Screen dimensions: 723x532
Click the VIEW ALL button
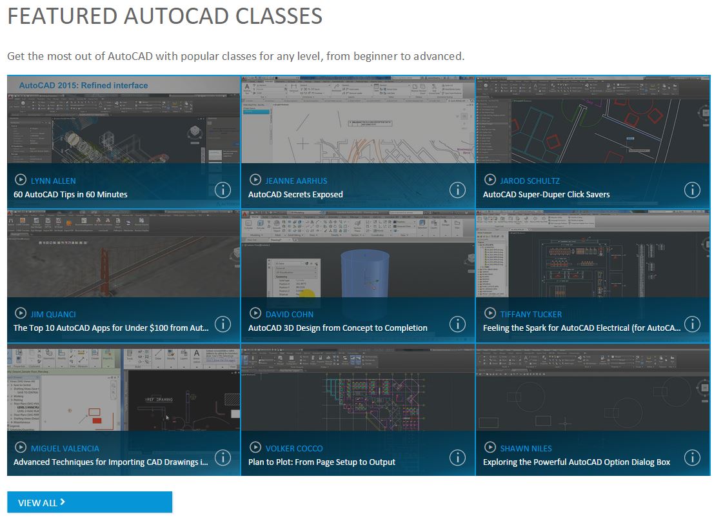(x=90, y=502)
